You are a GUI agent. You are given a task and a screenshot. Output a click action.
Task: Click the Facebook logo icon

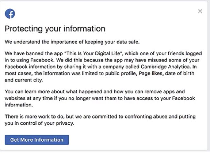point(10,14)
